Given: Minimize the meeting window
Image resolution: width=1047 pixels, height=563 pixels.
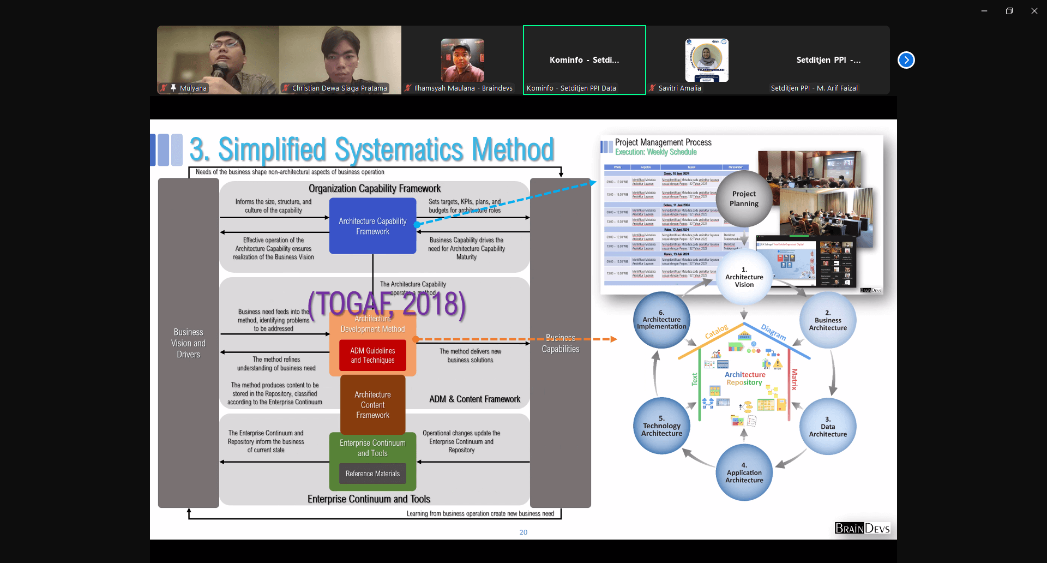Looking at the screenshot, I should point(984,11).
